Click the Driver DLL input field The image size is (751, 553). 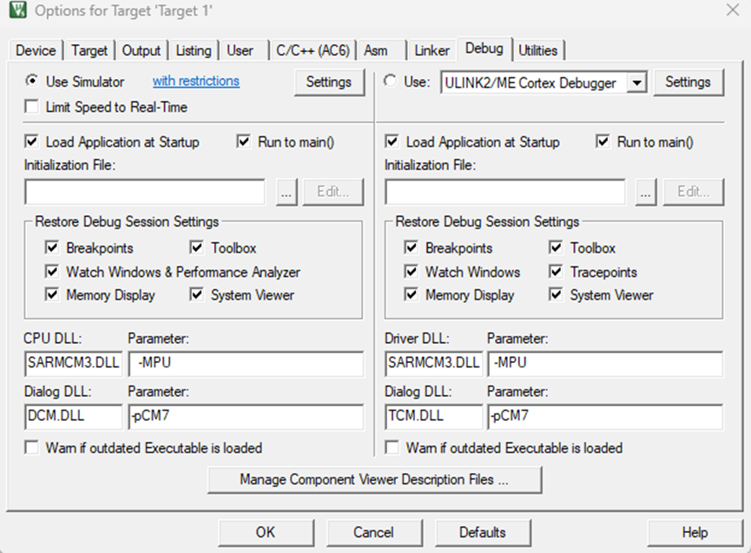(x=433, y=364)
